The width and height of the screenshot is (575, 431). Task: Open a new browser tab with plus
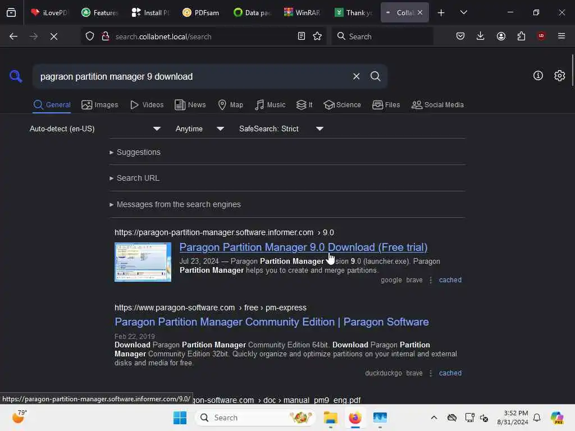(x=441, y=13)
